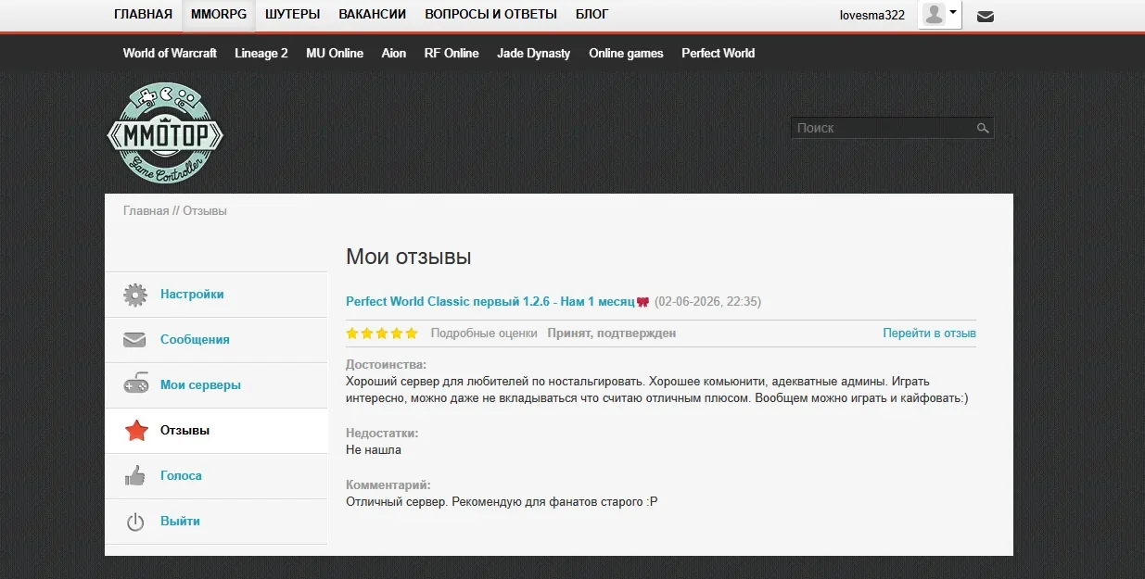Click the MMOTOP Game Controller logo

[165, 132]
